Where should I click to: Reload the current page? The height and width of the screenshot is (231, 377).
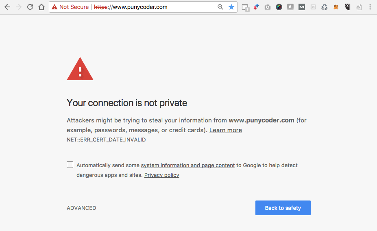tap(30, 7)
